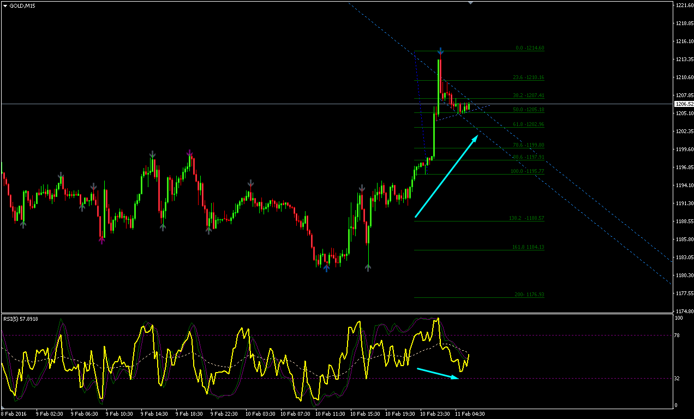The width and height of the screenshot is (694, 419).
Task: Click the 9 Feb 06:30 time label
Action: (85, 414)
